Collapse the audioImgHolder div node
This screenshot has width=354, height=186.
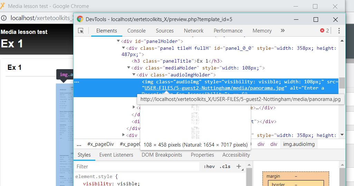pos(134,74)
